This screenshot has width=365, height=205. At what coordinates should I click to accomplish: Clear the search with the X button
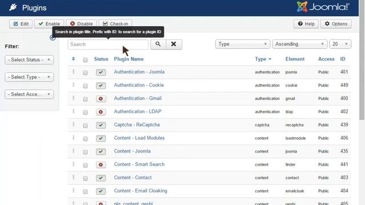pos(173,44)
